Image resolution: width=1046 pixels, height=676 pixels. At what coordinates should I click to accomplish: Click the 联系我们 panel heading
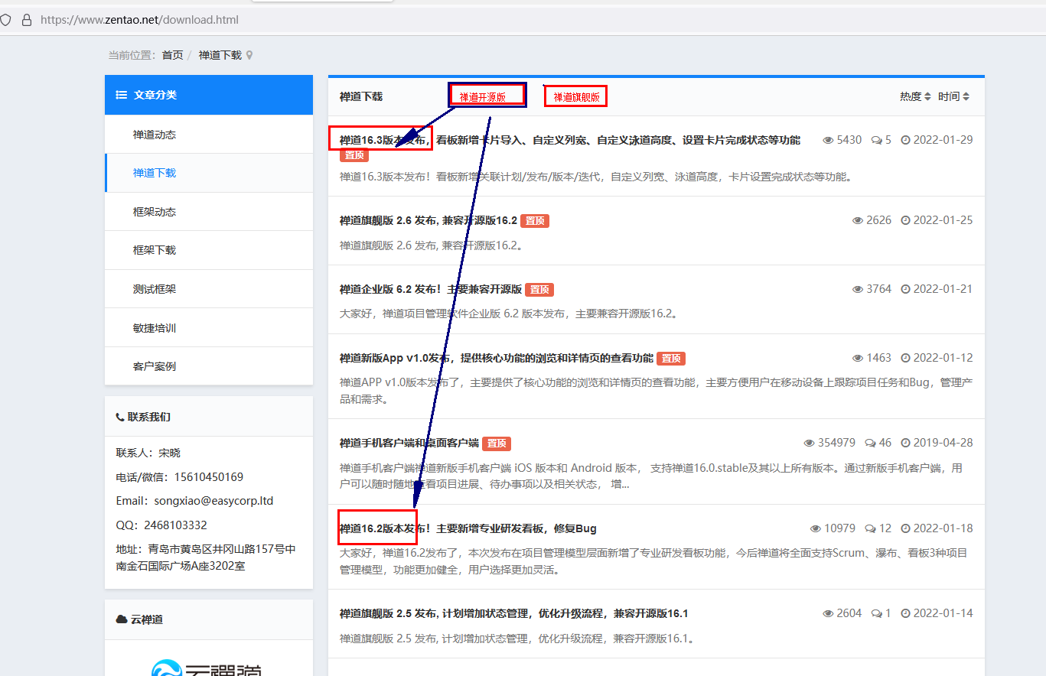(x=149, y=418)
